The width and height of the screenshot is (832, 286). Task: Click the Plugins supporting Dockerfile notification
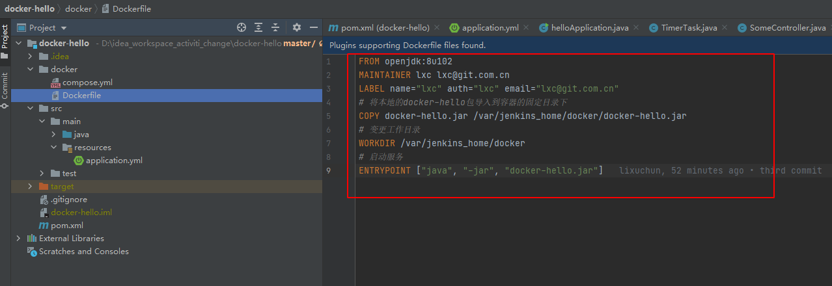(408, 45)
